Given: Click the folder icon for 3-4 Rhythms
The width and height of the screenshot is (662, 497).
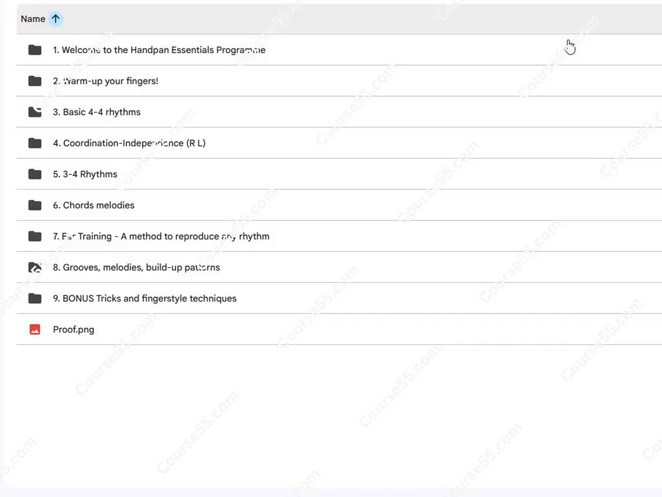Looking at the screenshot, I should coord(35,174).
